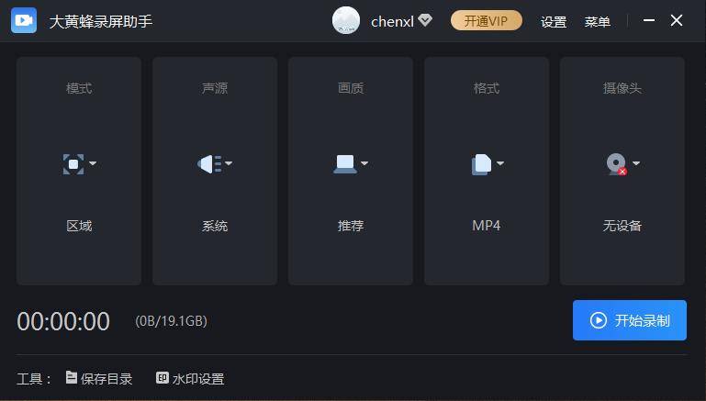This screenshot has width=706, height=401.
Task: Click the chenxl username
Action: pyautogui.click(x=392, y=21)
